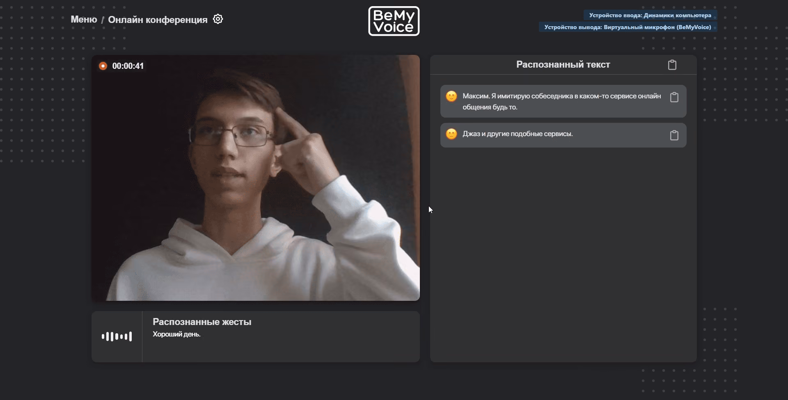Click the red recording indicator dot
This screenshot has height=400, width=788.
pyautogui.click(x=103, y=66)
